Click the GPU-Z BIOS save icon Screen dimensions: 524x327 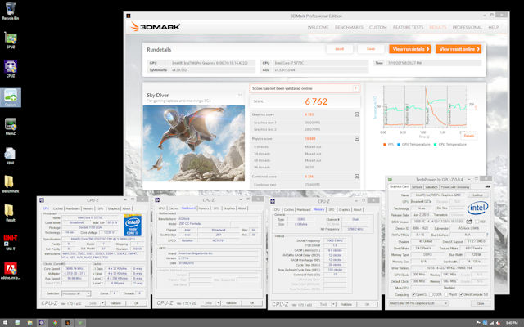(469, 222)
